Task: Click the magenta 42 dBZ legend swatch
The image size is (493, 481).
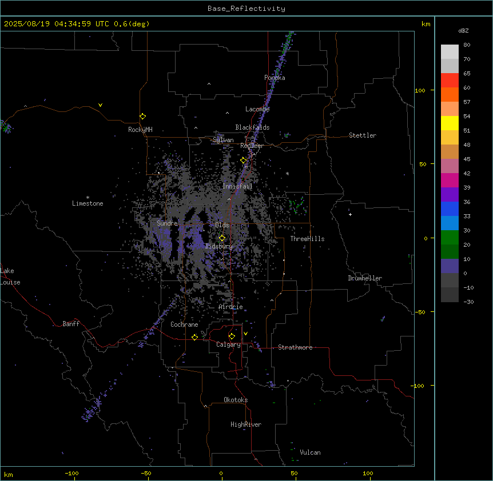Action: tap(450, 180)
